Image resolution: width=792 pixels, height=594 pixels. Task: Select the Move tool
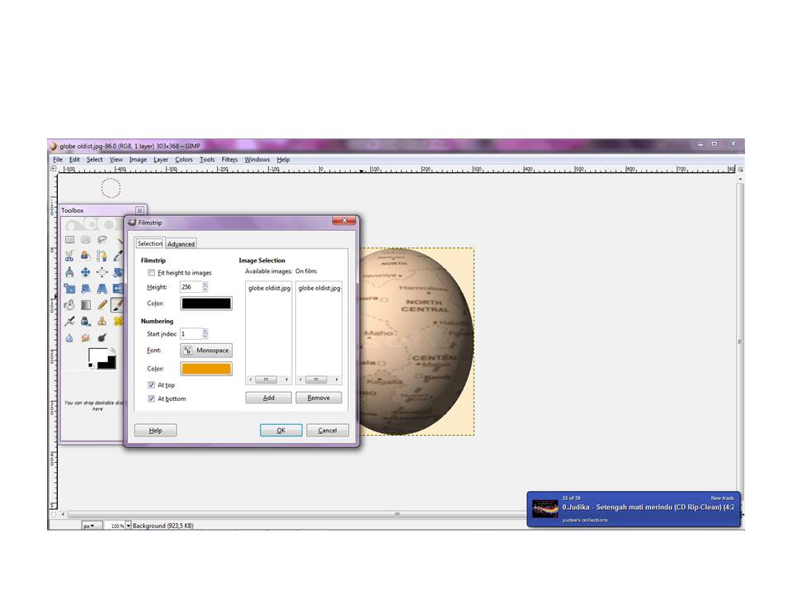(86, 273)
